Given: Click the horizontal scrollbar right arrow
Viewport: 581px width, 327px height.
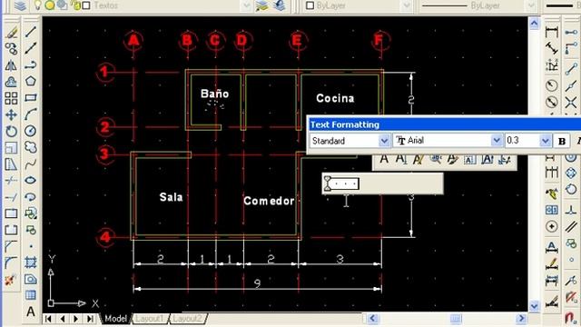Looking at the screenshot, I should (521, 318).
